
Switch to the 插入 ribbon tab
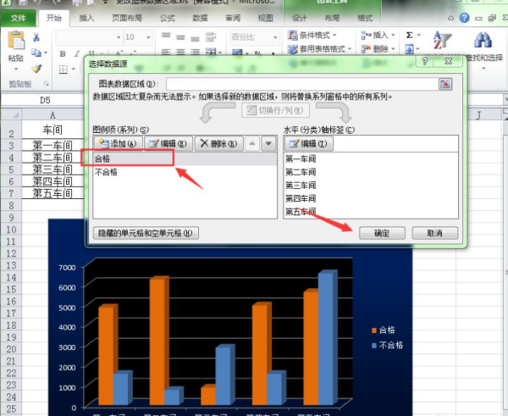point(86,18)
